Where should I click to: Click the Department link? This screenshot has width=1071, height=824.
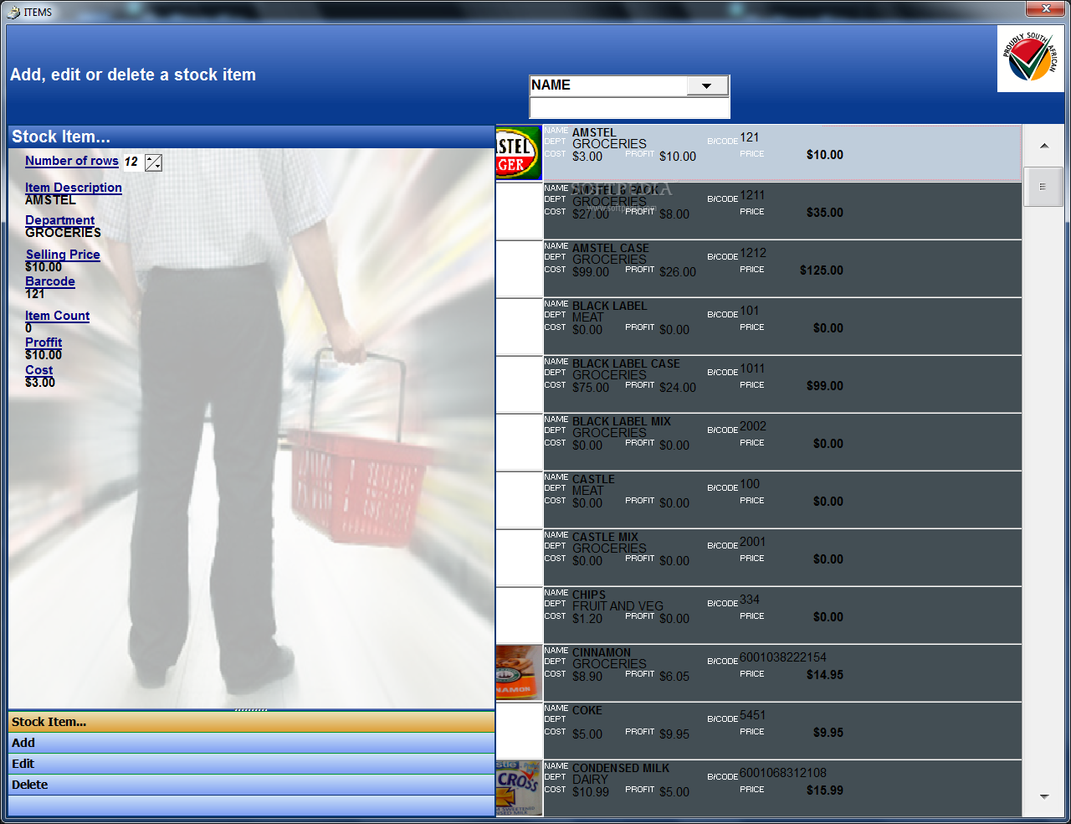tap(60, 220)
